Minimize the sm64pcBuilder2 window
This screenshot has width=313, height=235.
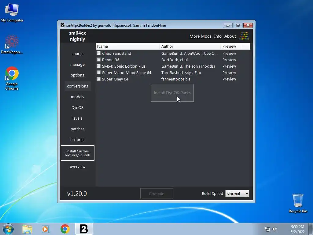[x=228, y=25]
